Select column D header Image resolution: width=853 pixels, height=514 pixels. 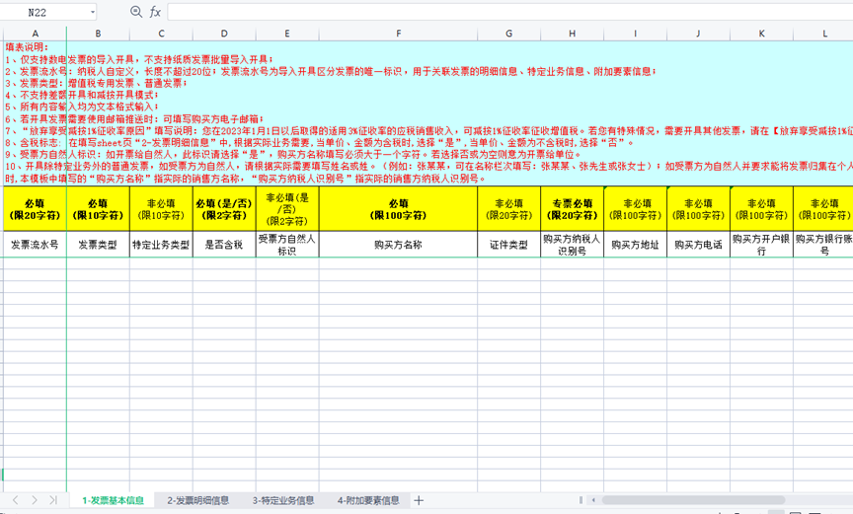click(224, 34)
